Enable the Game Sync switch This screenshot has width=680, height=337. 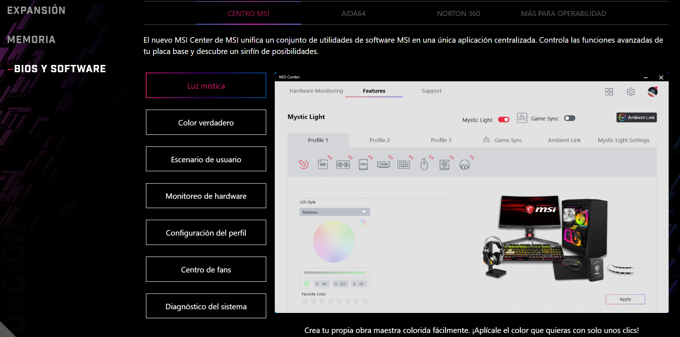coord(570,118)
